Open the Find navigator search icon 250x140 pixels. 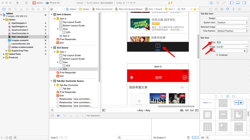[15, 9]
